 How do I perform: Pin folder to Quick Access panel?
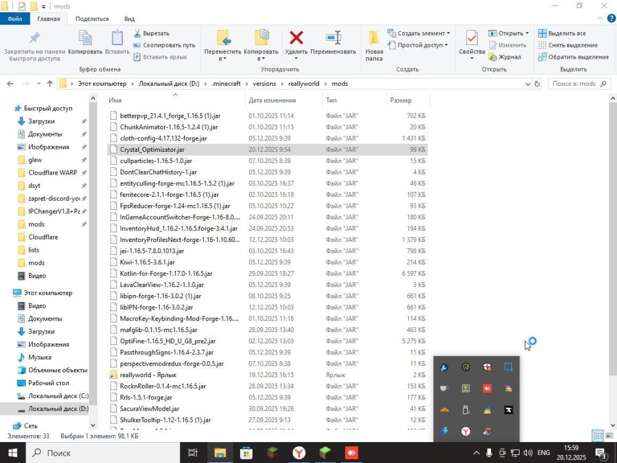coord(34,46)
